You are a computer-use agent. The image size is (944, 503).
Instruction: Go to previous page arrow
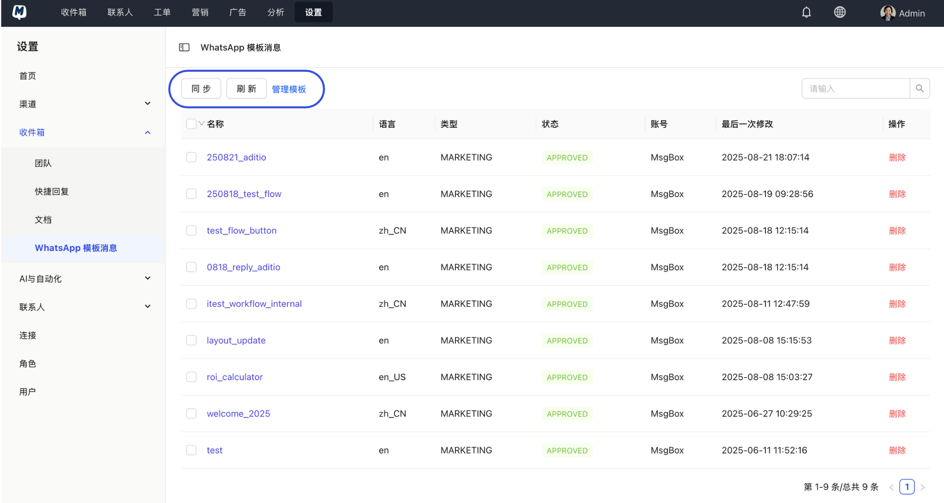pyautogui.click(x=891, y=487)
